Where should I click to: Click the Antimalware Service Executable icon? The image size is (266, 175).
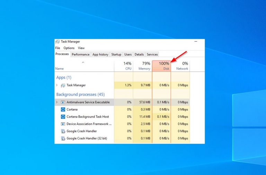point(63,102)
